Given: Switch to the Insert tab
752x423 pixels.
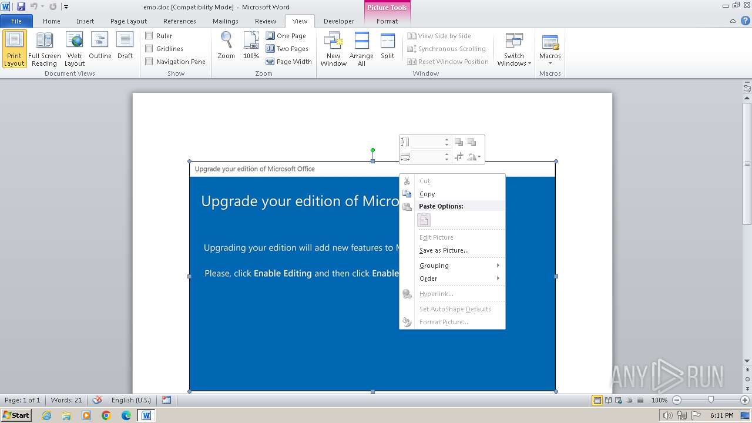Looking at the screenshot, I should (x=85, y=21).
